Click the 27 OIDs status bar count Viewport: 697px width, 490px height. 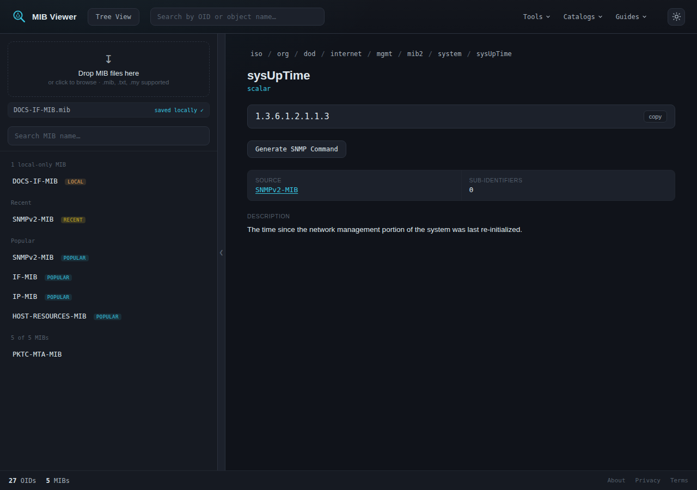click(22, 480)
